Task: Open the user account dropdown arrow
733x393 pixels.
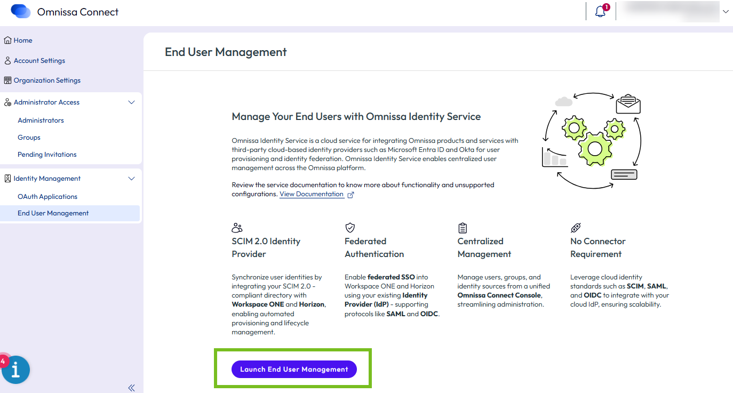Action: pos(726,11)
